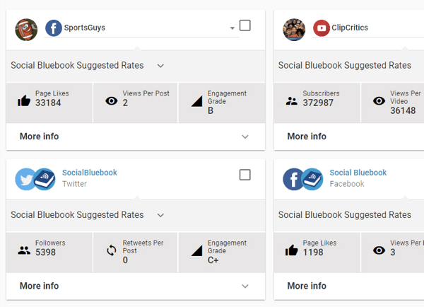The width and height of the screenshot is (424, 307).
Task: Click the Facebook icon on Social Bluebook card
Action: click(x=293, y=179)
